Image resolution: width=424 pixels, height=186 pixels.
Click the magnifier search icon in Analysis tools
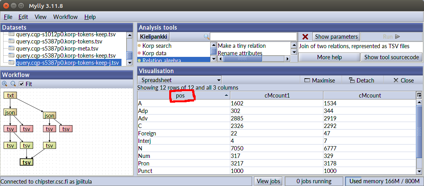(206, 37)
